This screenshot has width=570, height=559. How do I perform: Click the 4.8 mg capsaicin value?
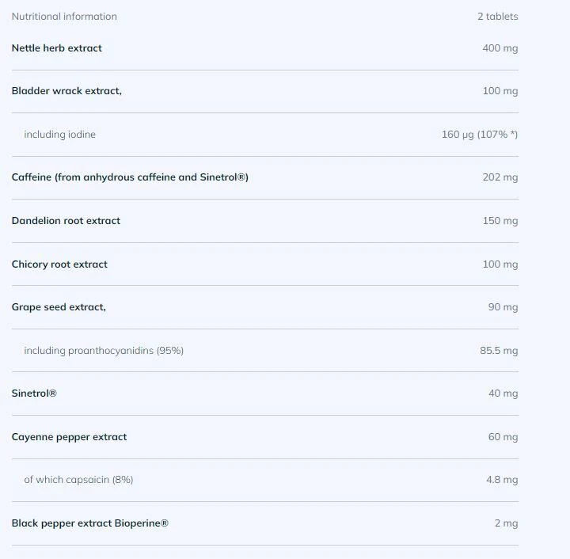pos(502,480)
